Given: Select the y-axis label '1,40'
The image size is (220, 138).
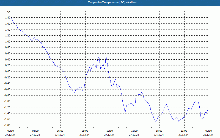Looking at the screenshot, I should [x=8, y=30].
